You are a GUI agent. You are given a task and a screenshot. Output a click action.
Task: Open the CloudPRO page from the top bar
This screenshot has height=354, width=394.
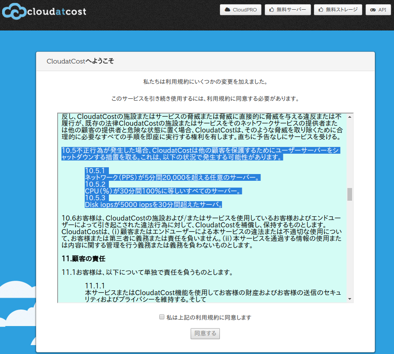pos(241,9)
